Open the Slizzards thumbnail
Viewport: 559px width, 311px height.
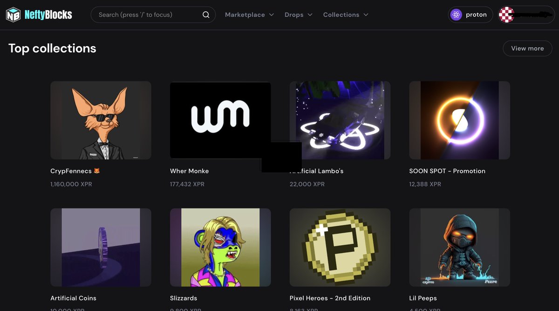point(220,247)
